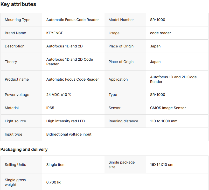Click the 24 VDC ±10 % voltage value
The width and height of the screenshot is (209, 190).
(59, 95)
